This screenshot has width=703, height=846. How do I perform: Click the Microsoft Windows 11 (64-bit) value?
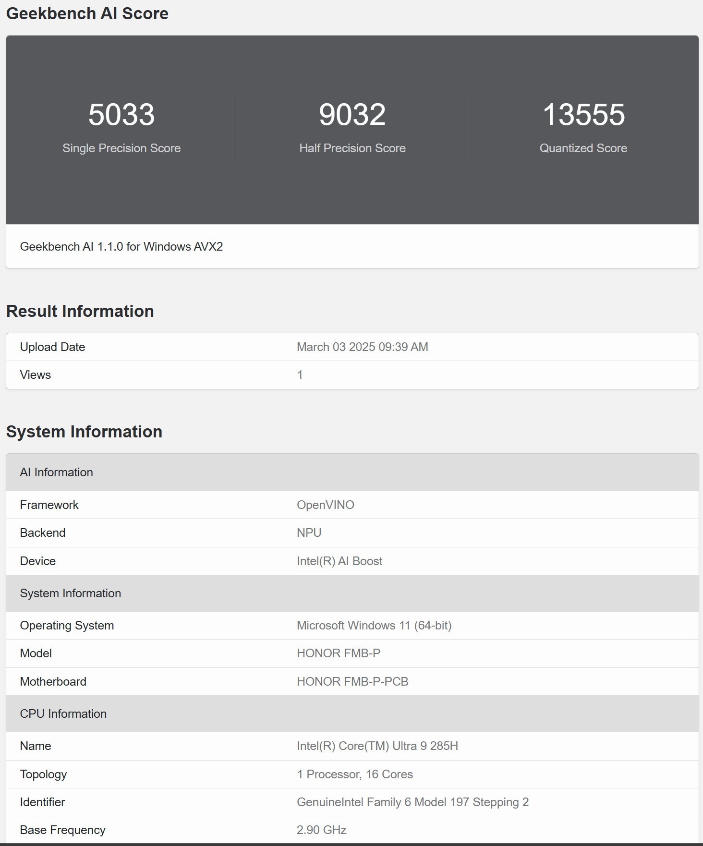tap(374, 626)
